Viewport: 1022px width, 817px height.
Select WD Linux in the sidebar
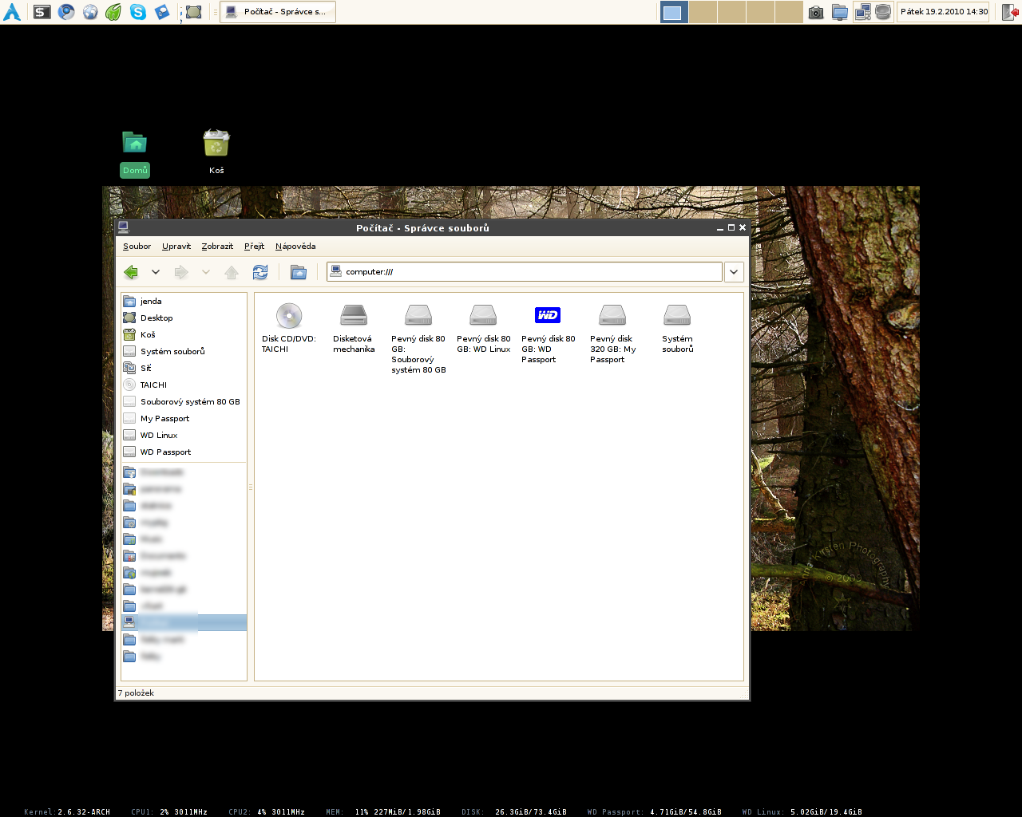(159, 436)
